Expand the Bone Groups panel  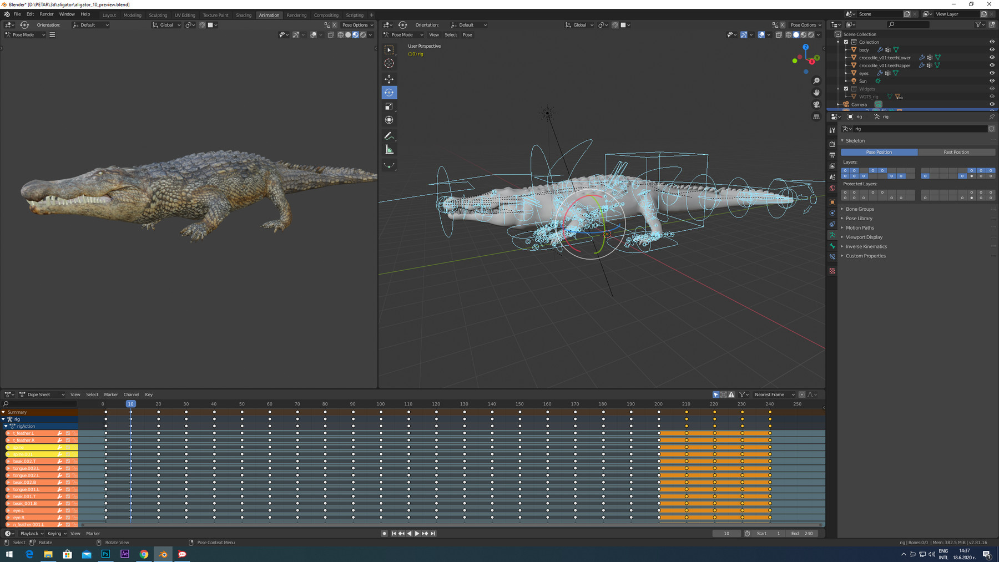[x=860, y=209]
